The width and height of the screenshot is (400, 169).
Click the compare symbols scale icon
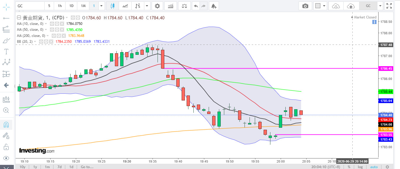pyautogui.click(x=184, y=6)
